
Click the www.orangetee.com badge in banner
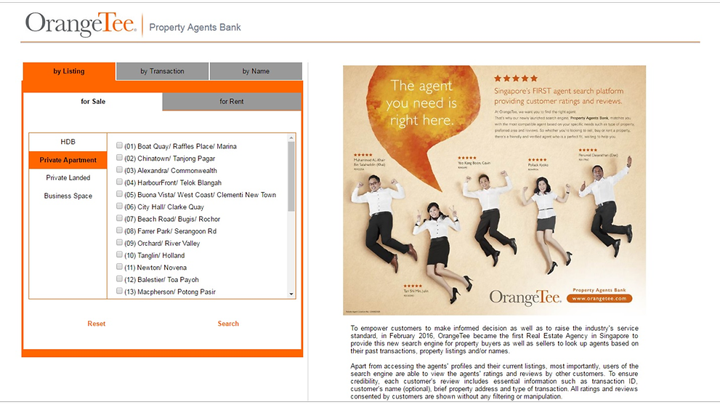click(599, 298)
